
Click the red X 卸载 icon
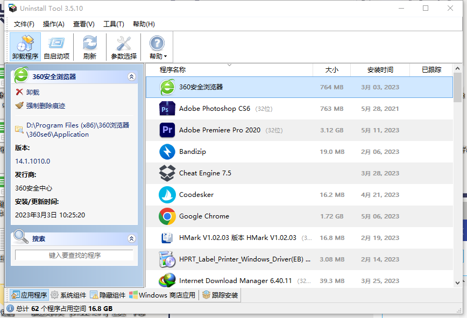[x=19, y=92]
